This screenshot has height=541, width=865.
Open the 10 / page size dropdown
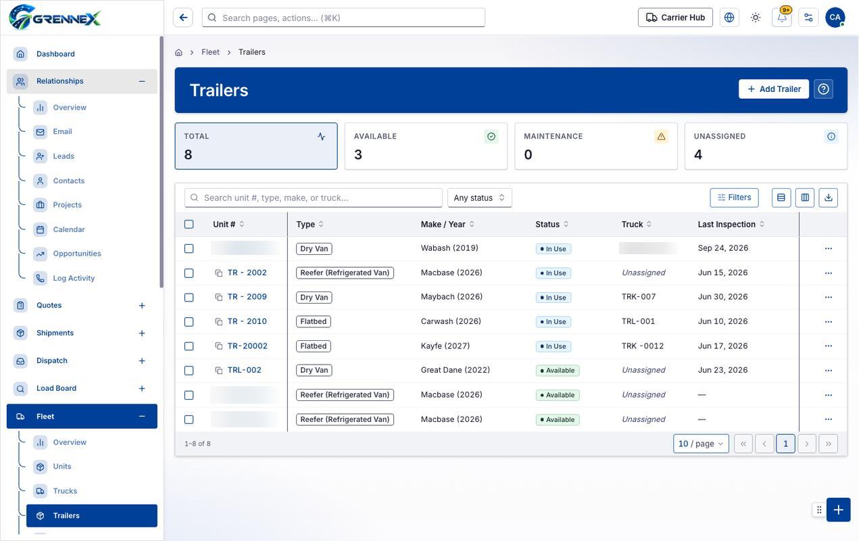(701, 444)
